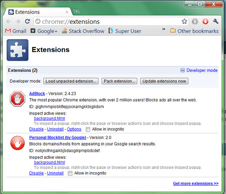Viewport: 226px width, 194px height.
Task: Click the gray Personal Blocklist toolbar icon
Action: 195,21
